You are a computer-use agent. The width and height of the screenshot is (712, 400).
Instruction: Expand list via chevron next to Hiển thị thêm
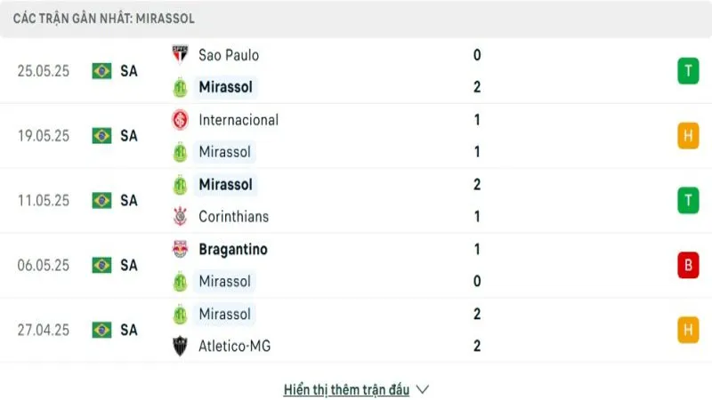point(423,389)
